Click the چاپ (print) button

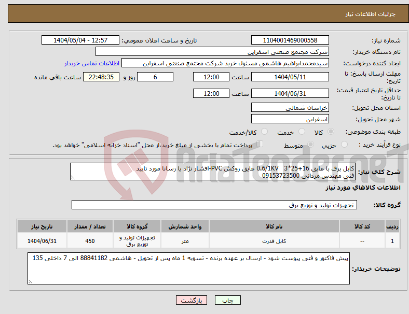[x=228, y=300]
